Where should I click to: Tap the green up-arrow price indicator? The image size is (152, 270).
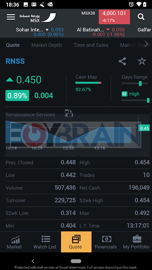point(10,80)
